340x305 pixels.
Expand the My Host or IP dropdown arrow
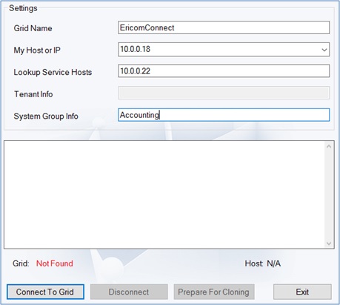[324, 50]
